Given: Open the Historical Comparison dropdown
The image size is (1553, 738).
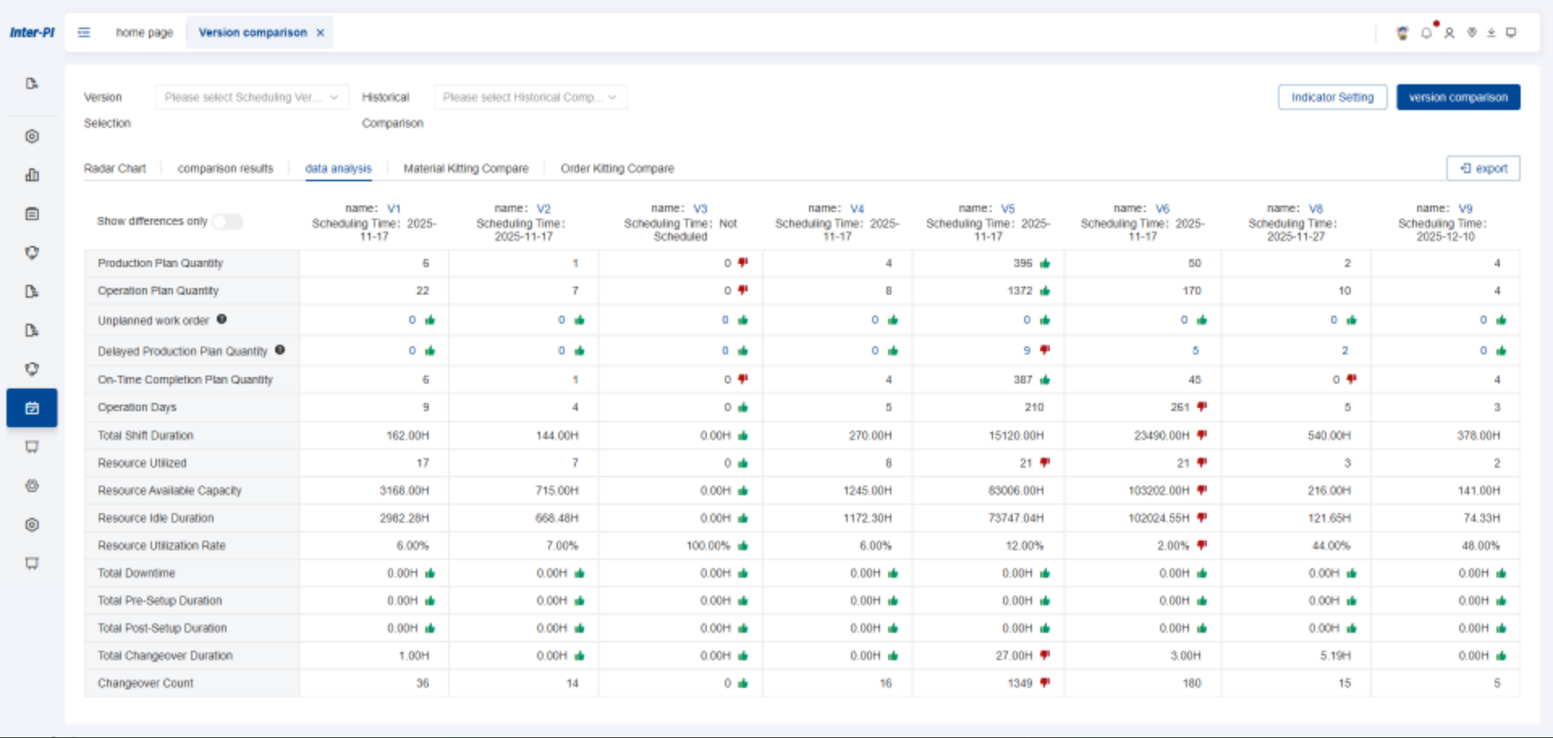Looking at the screenshot, I should pos(530,97).
